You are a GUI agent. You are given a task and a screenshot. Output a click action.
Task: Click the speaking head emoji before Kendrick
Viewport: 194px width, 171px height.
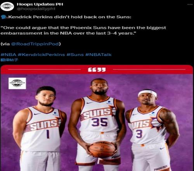click(4, 17)
